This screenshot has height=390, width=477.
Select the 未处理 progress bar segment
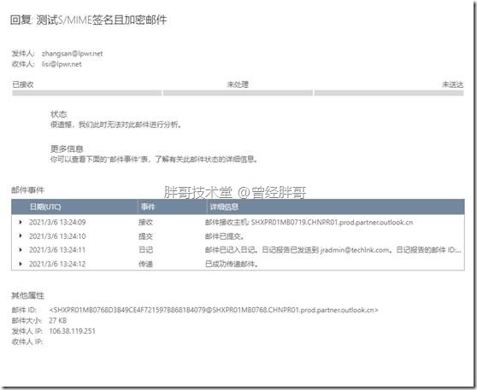[238, 93]
